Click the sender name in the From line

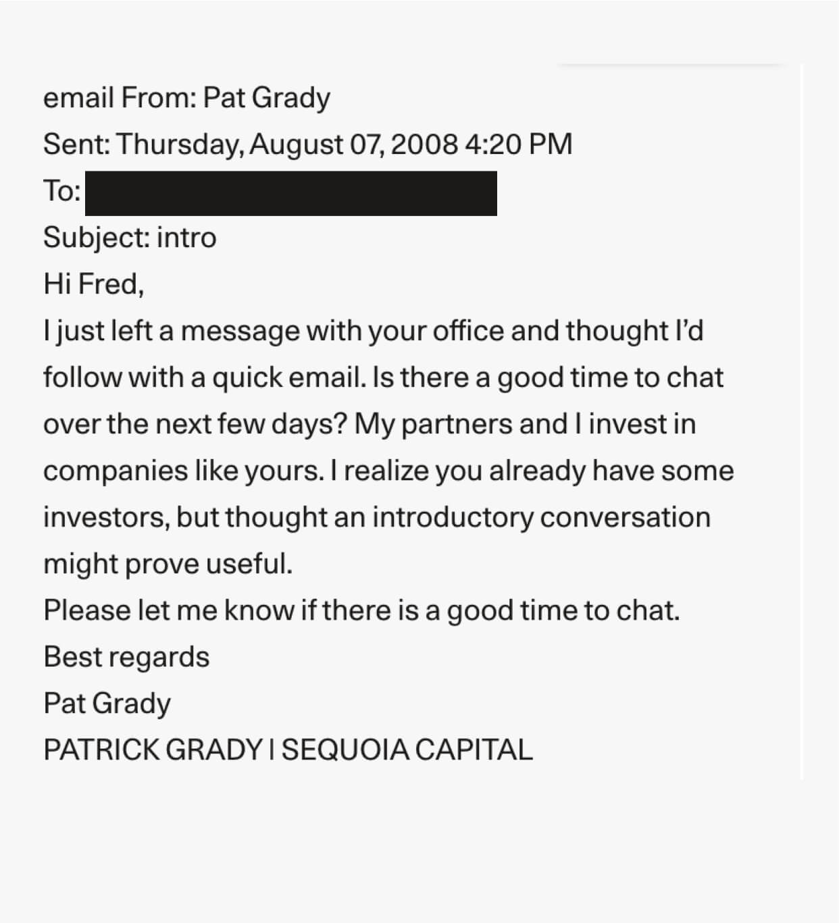click(266, 99)
